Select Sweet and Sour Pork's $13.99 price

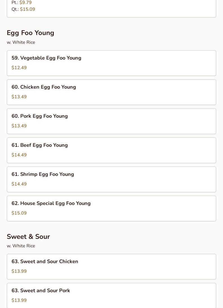point(19,300)
